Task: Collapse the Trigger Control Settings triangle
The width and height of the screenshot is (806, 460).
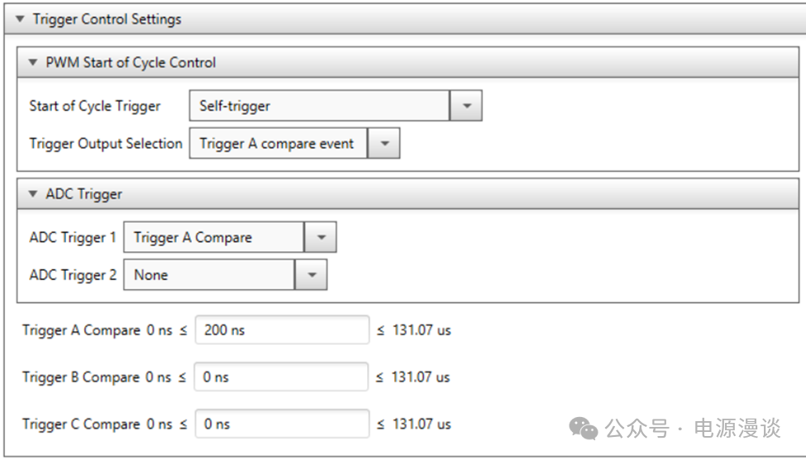Action: click(21, 19)
